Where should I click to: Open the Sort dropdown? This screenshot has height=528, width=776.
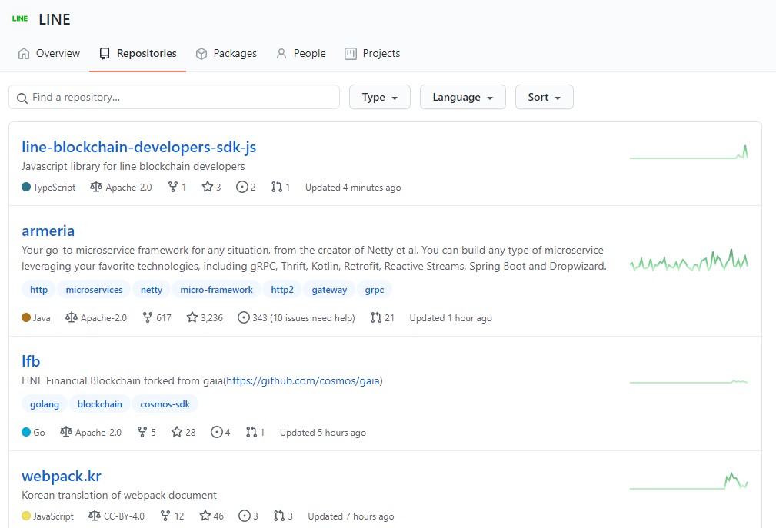click(x=544, y=97)
